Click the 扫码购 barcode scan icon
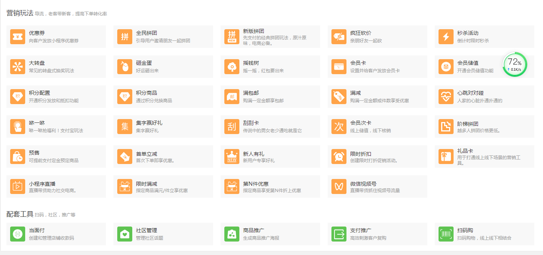The width and height of the screenshot is (543, 255). point(446,234)
